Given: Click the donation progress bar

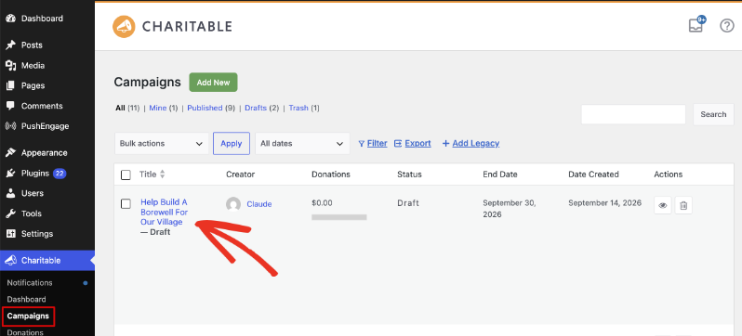Looking at the screenshot, I should pos(339,217).
